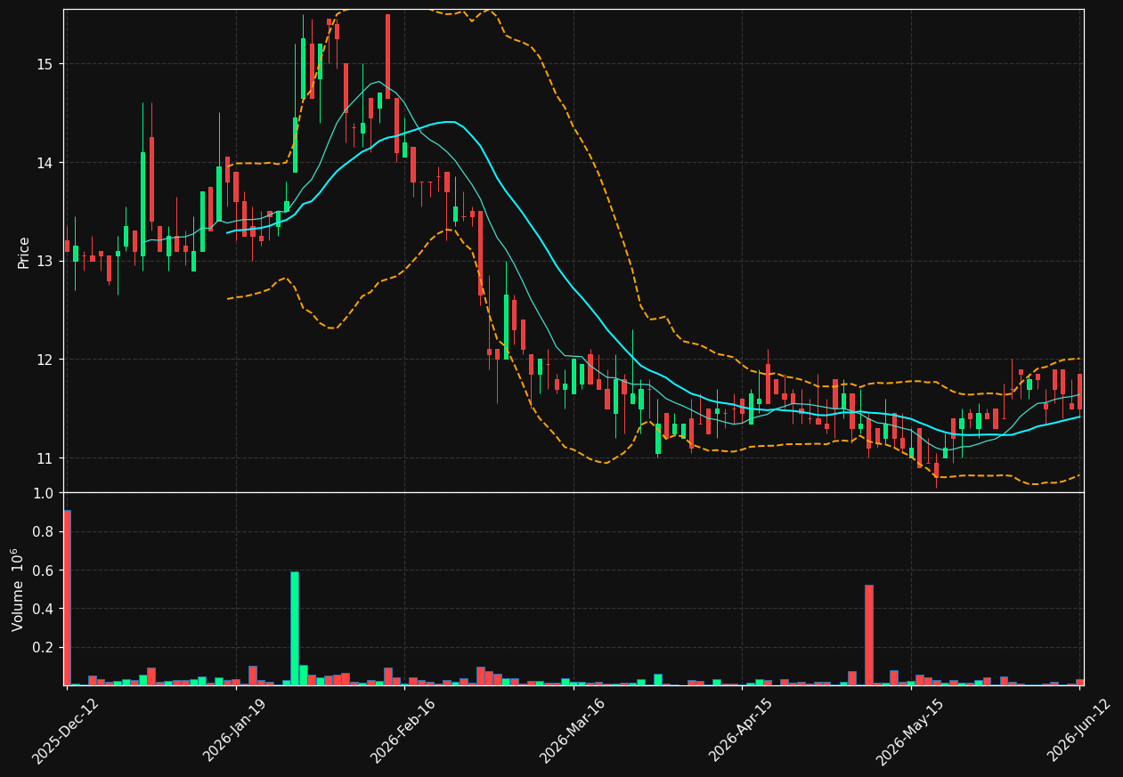Click the price tick label 11

[45, 458]
